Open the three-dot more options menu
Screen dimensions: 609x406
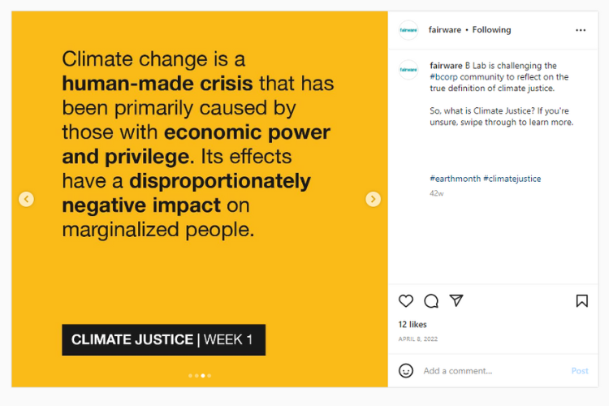pyautogui.click(x=581, y=30)
